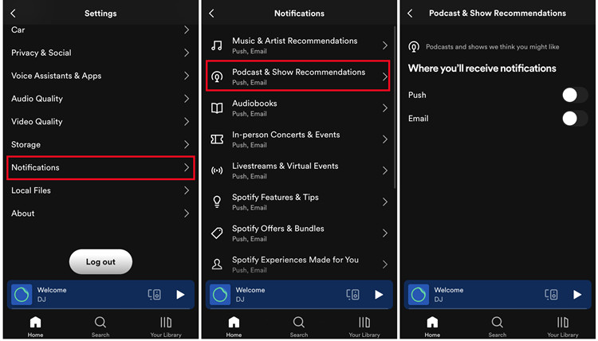Tap DJ album art in Podcast Recommendations screen player
The image size is (598, 341).
coord(419,295)
